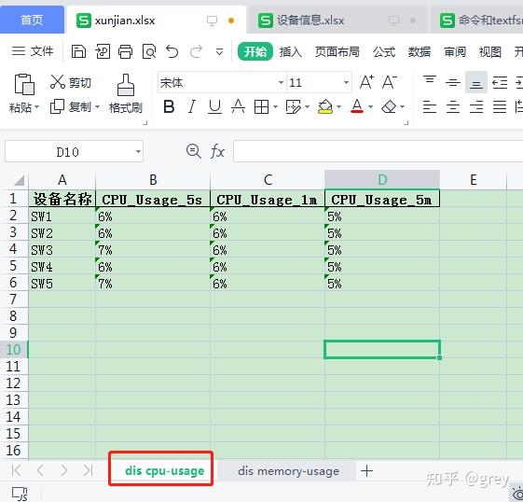Viewport: 523px width, 502px height.
Task: Click inside the formula bar input
Action: tap(378, 151)
